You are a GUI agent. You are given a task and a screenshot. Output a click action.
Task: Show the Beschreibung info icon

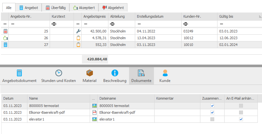pyautogui.click(x=115, y=73)
